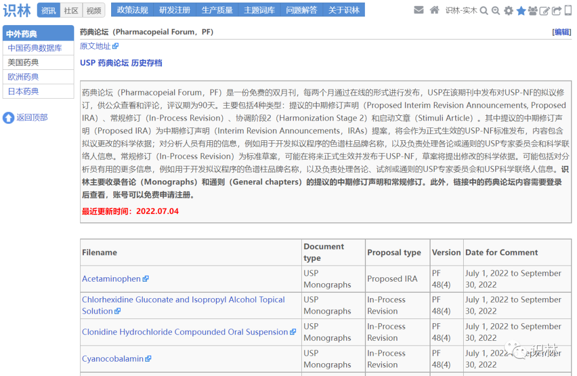This screenshot has width=577, height=376.
Task: Open settings gear icon
Action: 509,11
